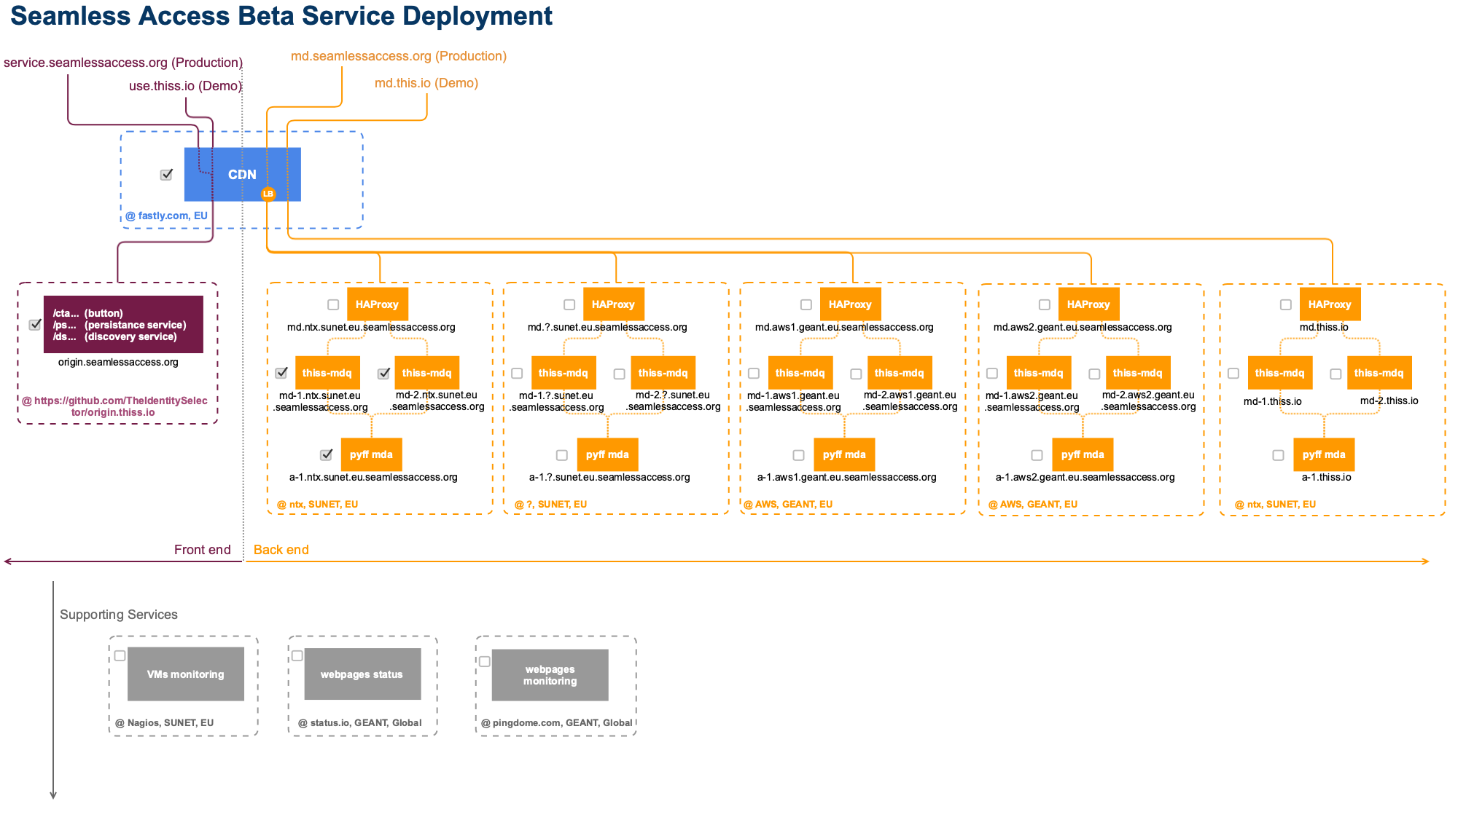Select HAProxy box of md.thiss.io

coord(1330,304)
